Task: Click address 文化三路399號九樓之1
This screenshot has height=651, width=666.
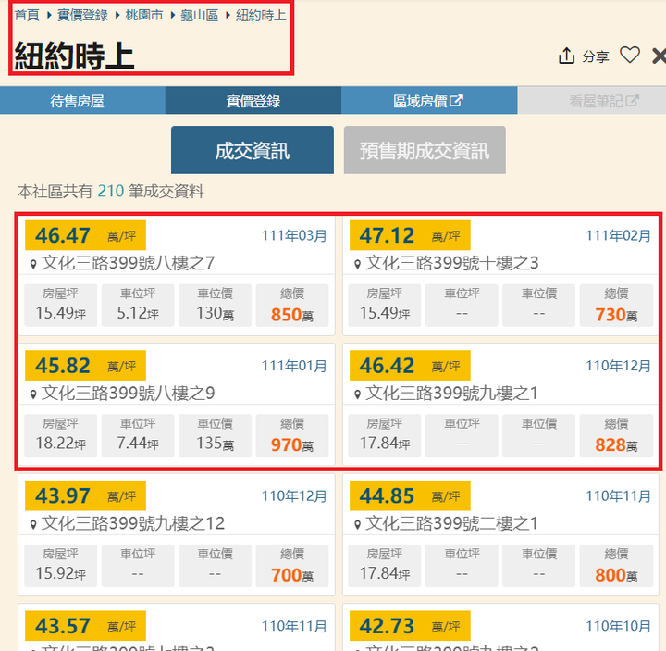Action: pyautogui.click(x=451, y=393)
